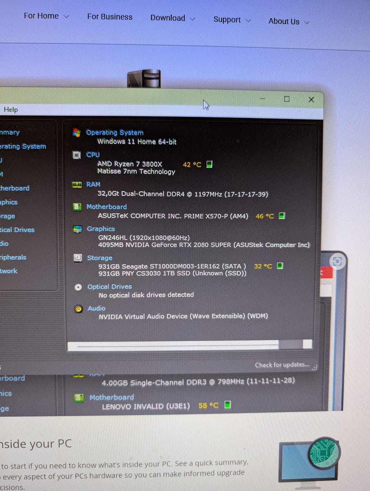Click the Optical Drives disc icon
Screen dimensions: 370x491
pos(78,287)
